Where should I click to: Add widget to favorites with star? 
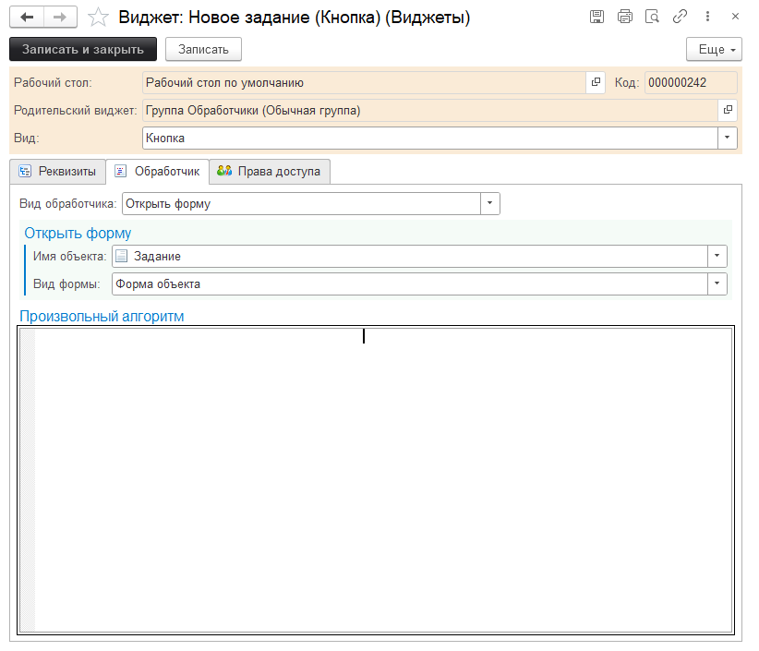(x=98, y=18)
